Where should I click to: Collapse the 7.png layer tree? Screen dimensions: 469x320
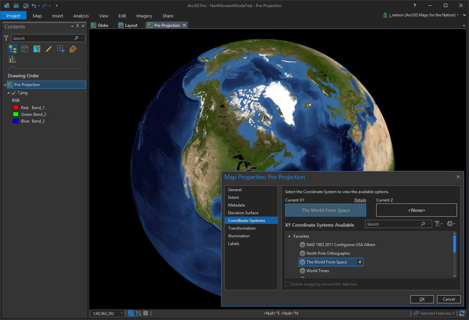tap(8, 93)
